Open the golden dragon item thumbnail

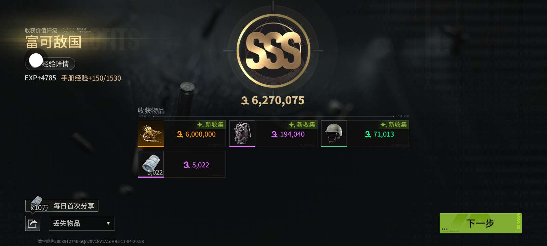(x=151, y=134)
